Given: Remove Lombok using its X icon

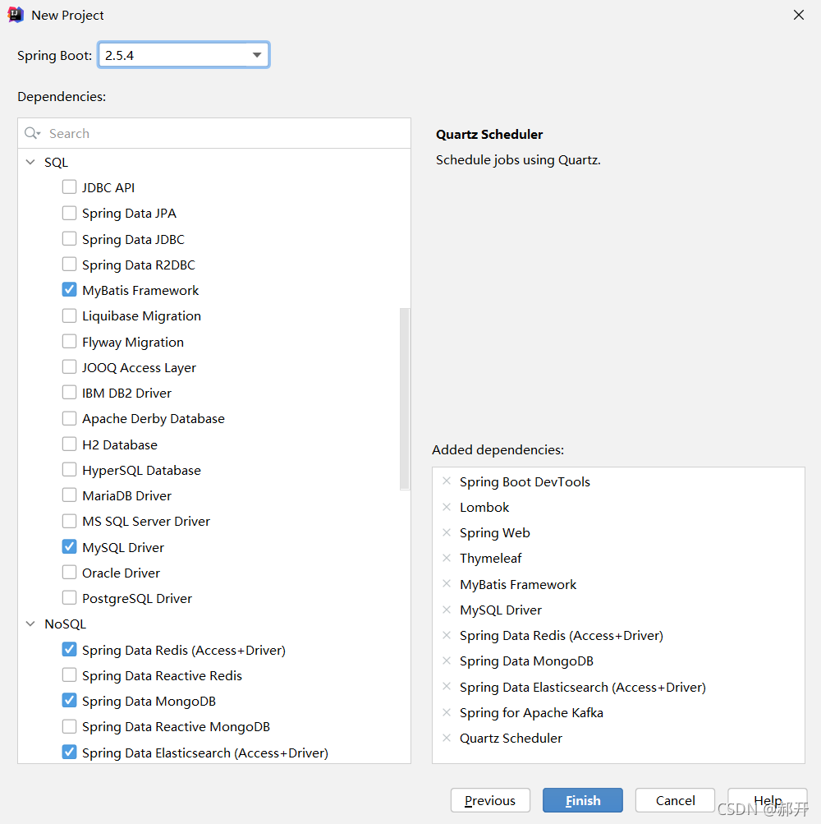Looking at the screenshot, I should click(447, 507).
